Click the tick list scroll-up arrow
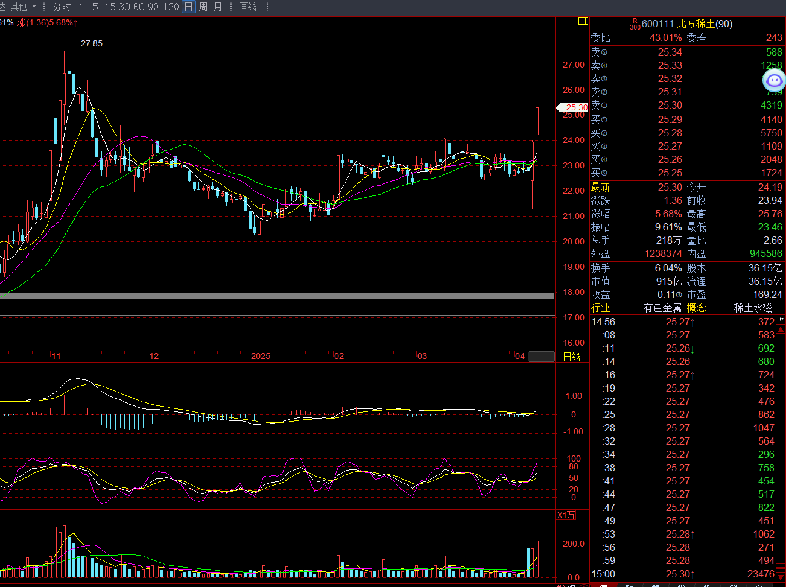This screenshot has width=786, height=587. point(781,330)
